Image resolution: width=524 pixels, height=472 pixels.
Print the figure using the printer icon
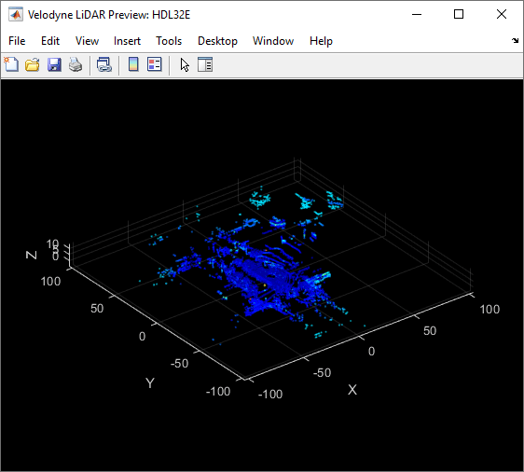click(76, 64)
